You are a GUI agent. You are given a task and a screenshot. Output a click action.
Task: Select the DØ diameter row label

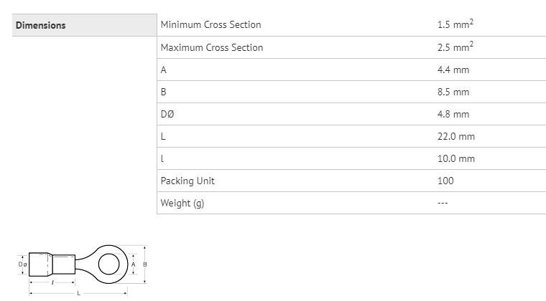click(x=167, y=114)
